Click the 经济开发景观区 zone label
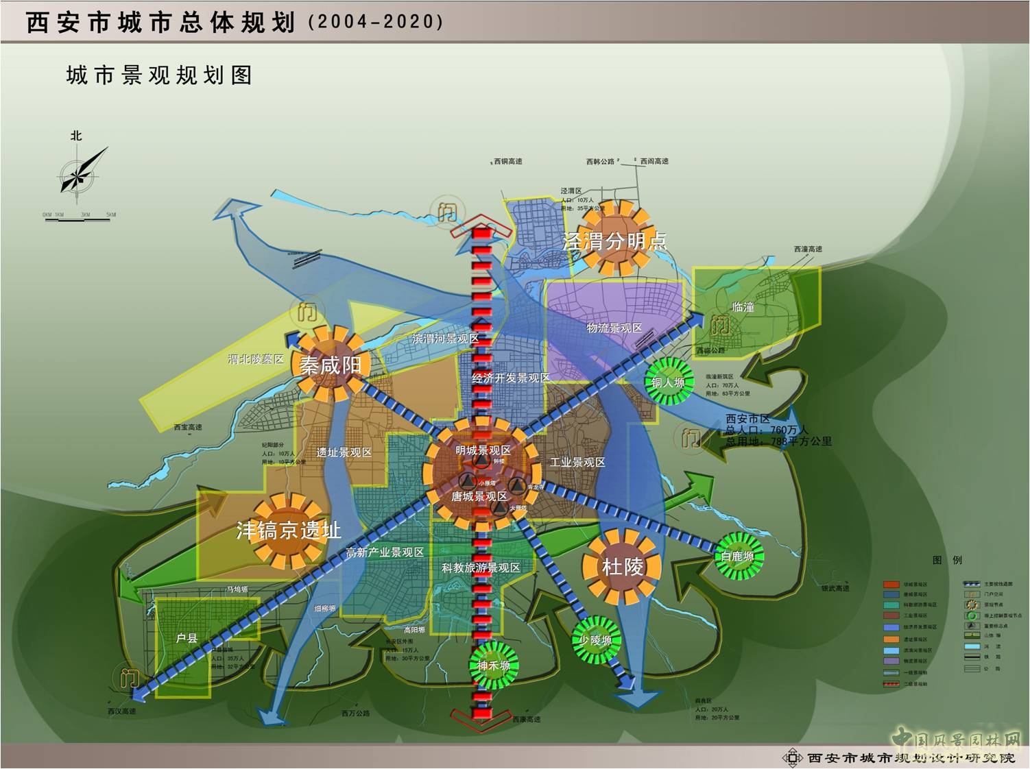The height and width of the screenshot is (769, 1030). pyautogui.click(x=511, y=378)
